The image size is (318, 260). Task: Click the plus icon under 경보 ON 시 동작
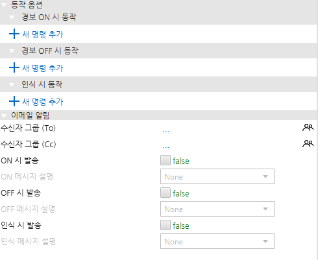[x=14, y=34]
